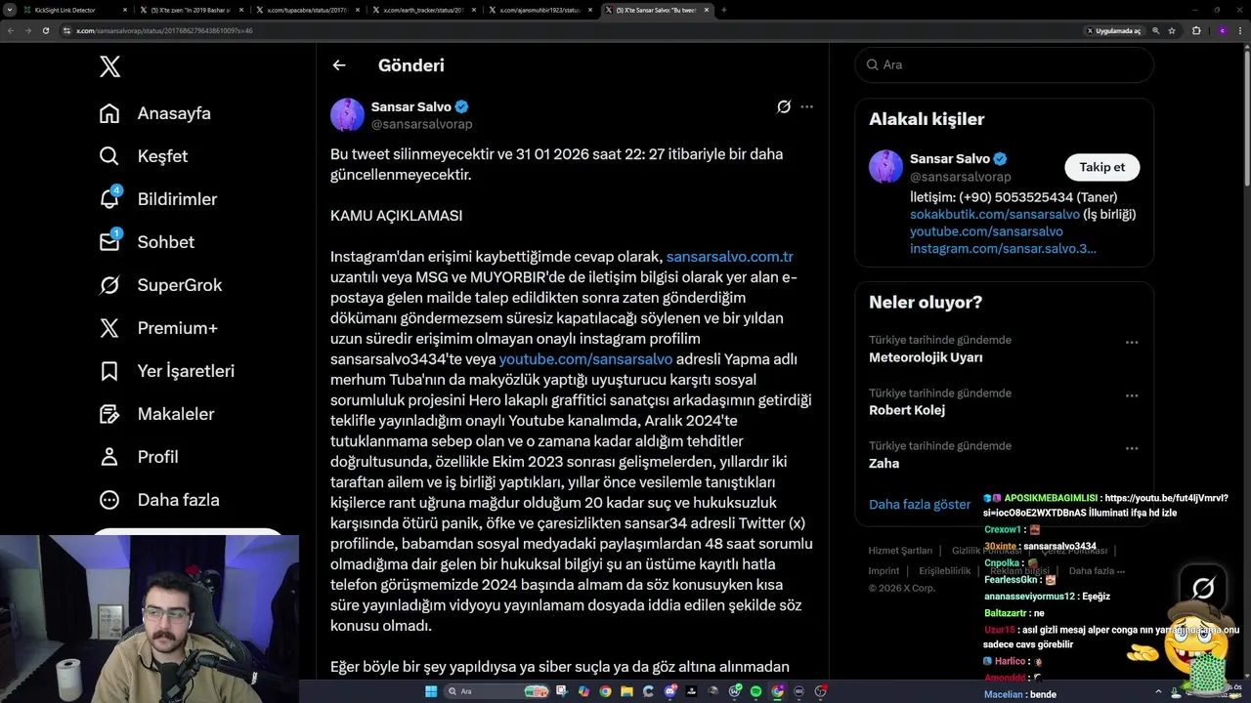Open Yer İşaretleri bookmarks
This screenshot has width=1251, height=703.
[x=167, y=371]
